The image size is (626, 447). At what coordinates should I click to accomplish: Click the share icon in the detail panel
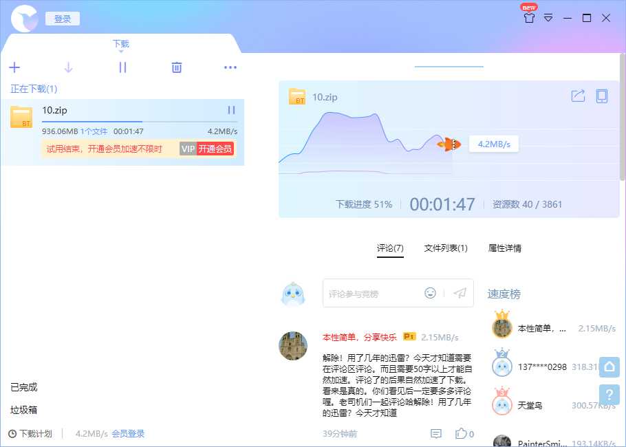tap(578, 96)
